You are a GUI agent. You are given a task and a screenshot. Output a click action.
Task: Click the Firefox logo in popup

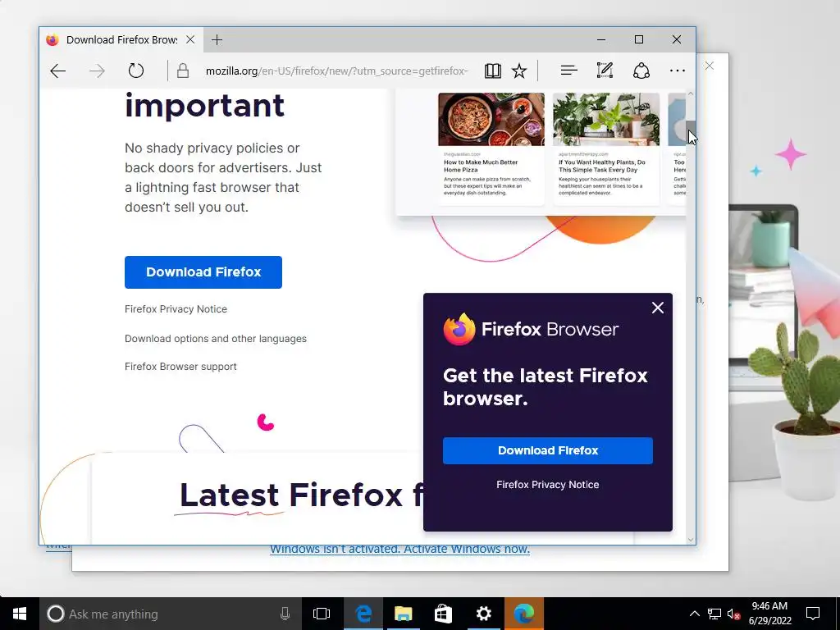(x=459, y=329)
